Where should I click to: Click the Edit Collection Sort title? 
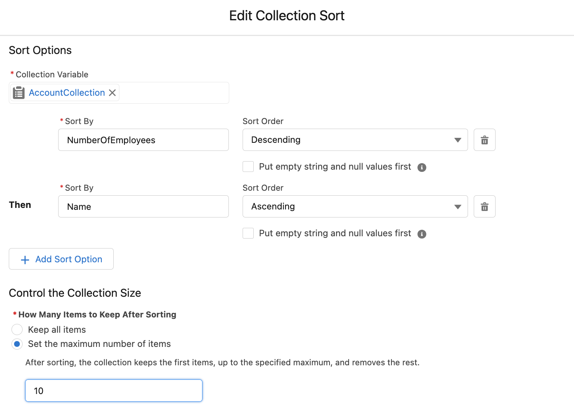tap(287, 16)
